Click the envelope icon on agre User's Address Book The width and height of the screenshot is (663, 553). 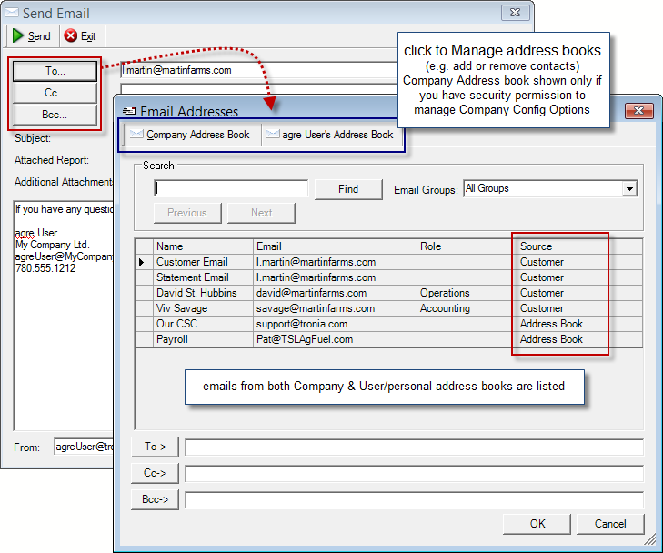pyautogui.click(x=273, y=134)
